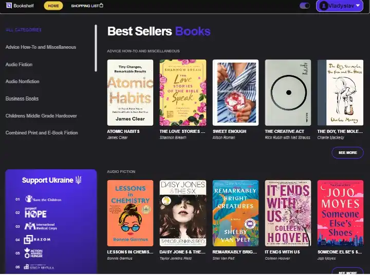Select Audio Fiction category
This screenshot has width=370, height=275.
[x=19, y=65]
